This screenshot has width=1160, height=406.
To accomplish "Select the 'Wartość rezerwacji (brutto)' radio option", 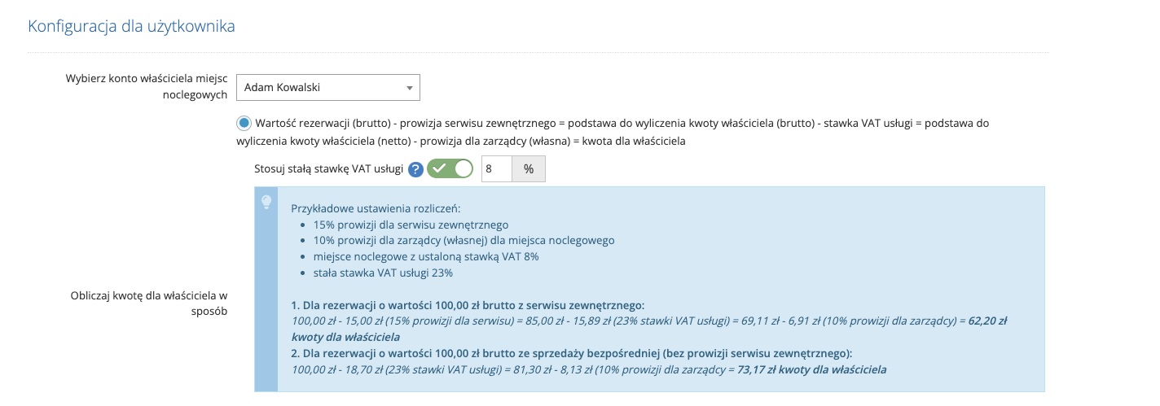I will tap(244, 124).
